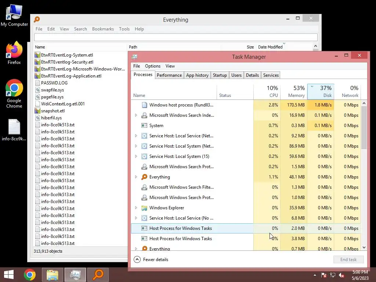Select WdiContextLog.etl.001 in Everything results

[63, 104]
